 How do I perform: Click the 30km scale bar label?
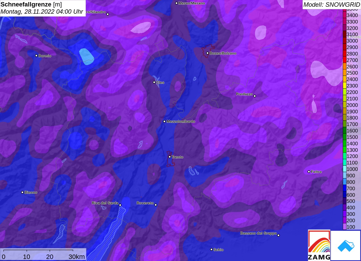point(77,257)
